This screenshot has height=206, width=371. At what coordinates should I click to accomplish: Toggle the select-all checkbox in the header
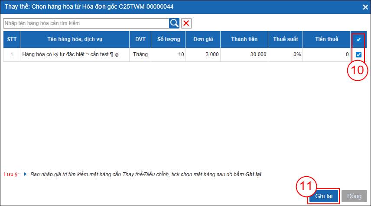(x=358, y=39)
